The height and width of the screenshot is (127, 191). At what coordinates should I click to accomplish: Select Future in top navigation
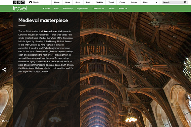[x=122, y=2]
